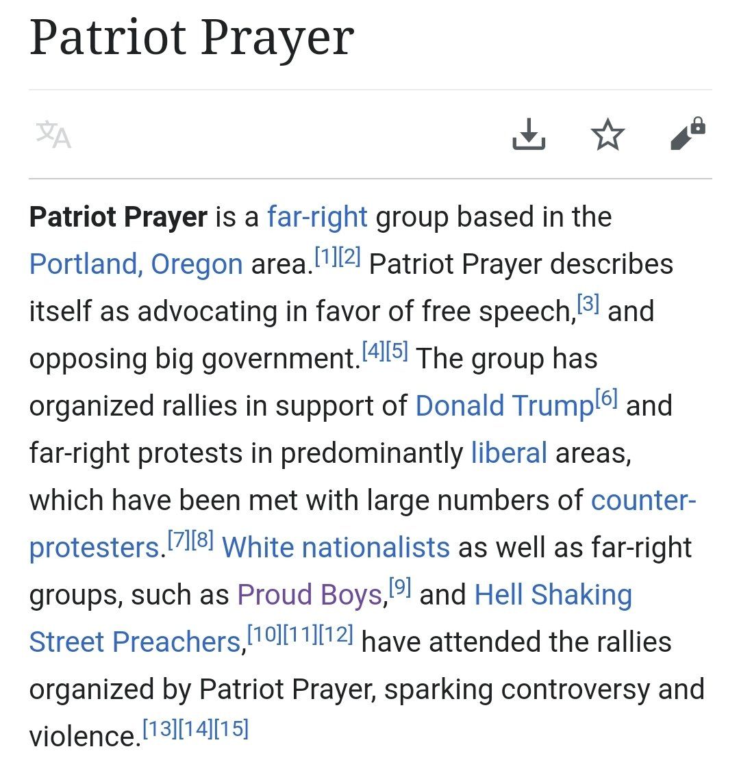The image size is (739, 760).
Task: Jump to citation [1]
Action: point(325,255)
